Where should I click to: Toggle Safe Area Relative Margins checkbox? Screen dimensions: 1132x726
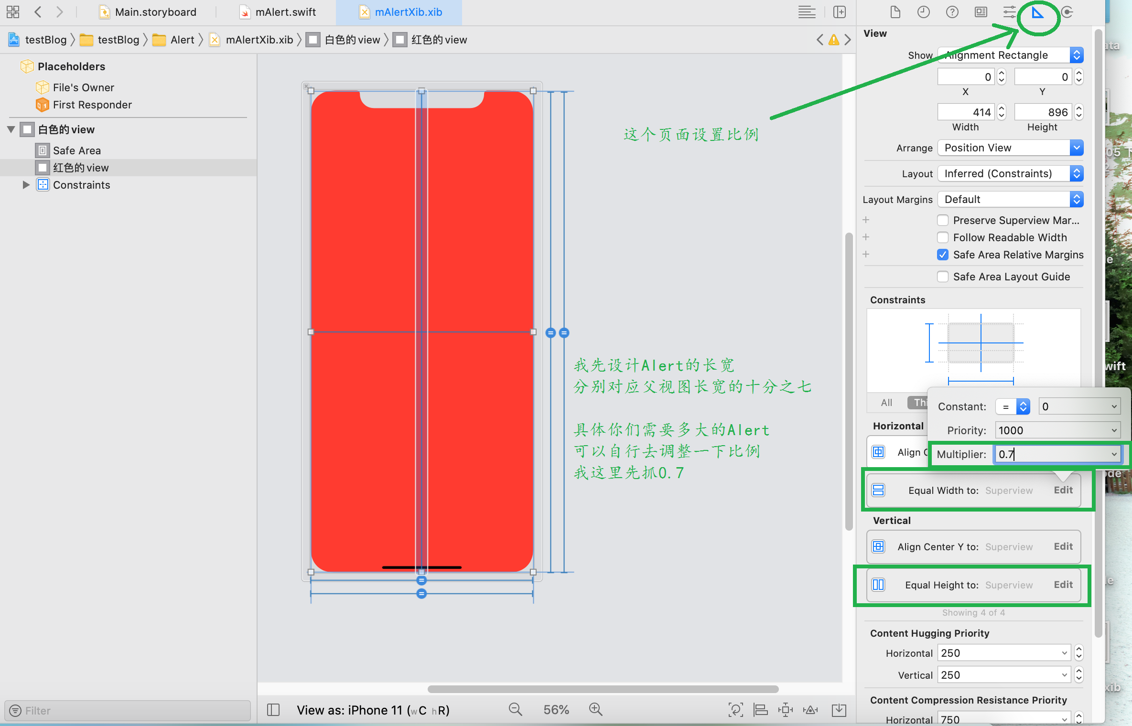click(x=943, y=254)
